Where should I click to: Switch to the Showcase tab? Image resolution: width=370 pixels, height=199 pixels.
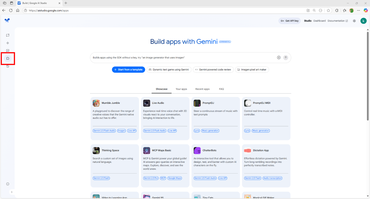point(161,89)
